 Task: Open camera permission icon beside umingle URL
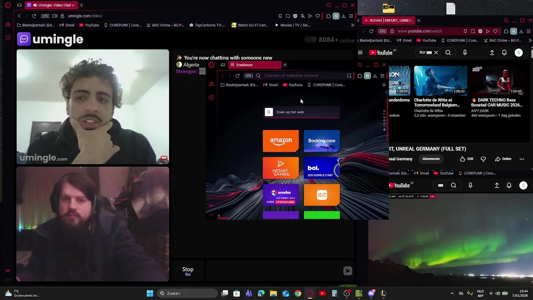pyautogui.click(x=55, y=16)
